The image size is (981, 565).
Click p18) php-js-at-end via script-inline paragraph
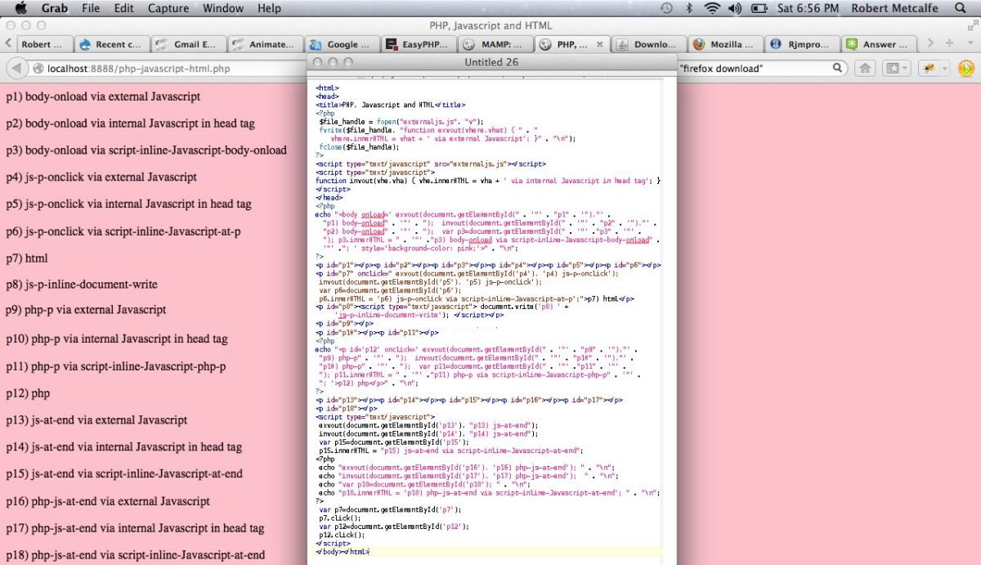click(136, 555)
